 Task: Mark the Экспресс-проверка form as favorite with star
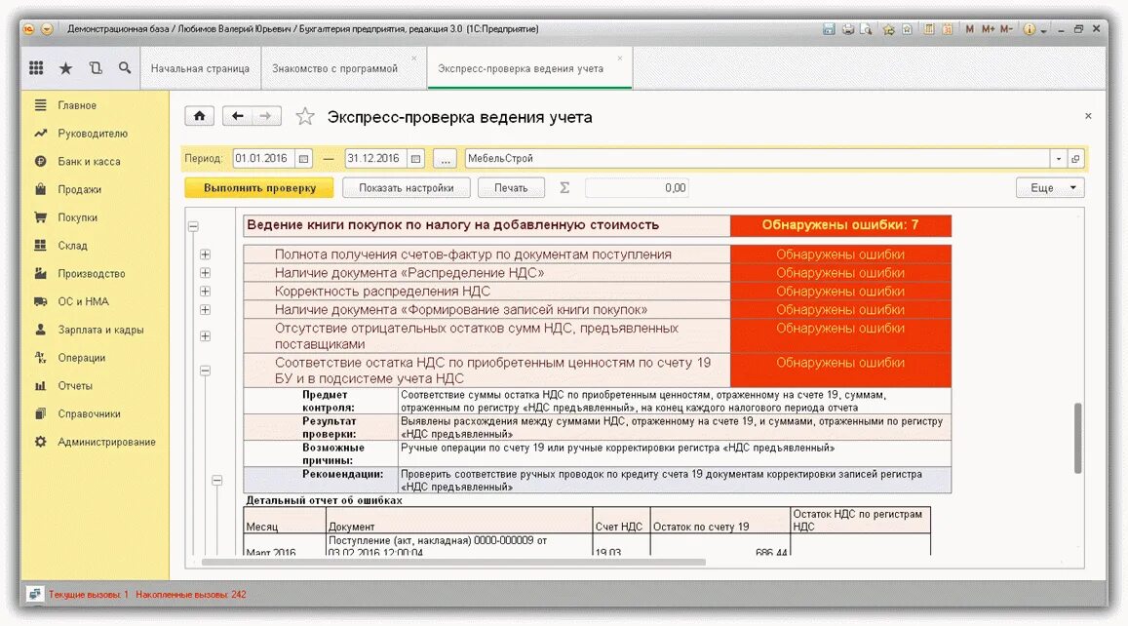coord(305,117)
